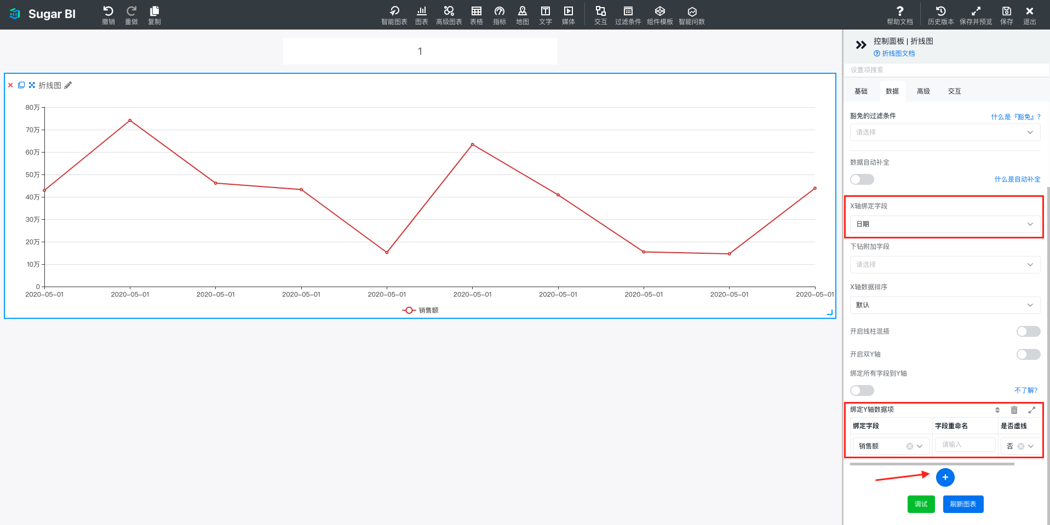
Task: Add a Y-axis item with plus button
Action: point(945,477)
